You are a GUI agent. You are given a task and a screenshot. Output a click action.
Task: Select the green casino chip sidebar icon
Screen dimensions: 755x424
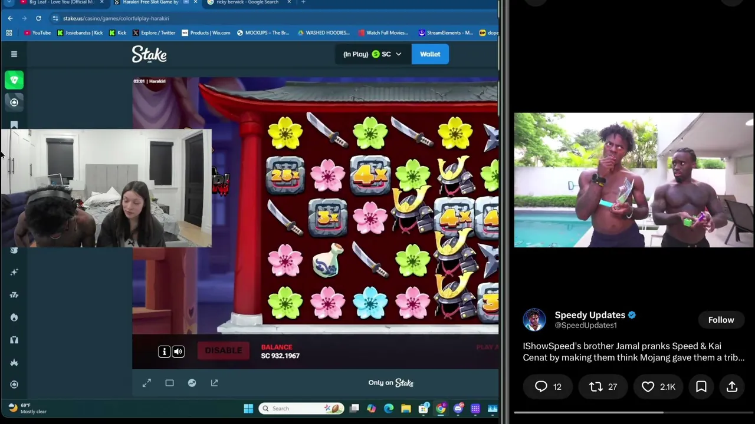point(14,79)
